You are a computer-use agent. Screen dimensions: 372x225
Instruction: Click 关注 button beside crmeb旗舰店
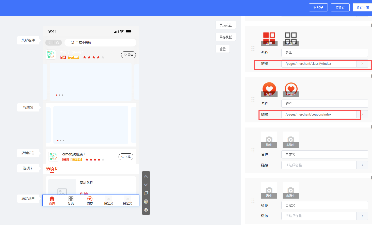tap(126, 157)
